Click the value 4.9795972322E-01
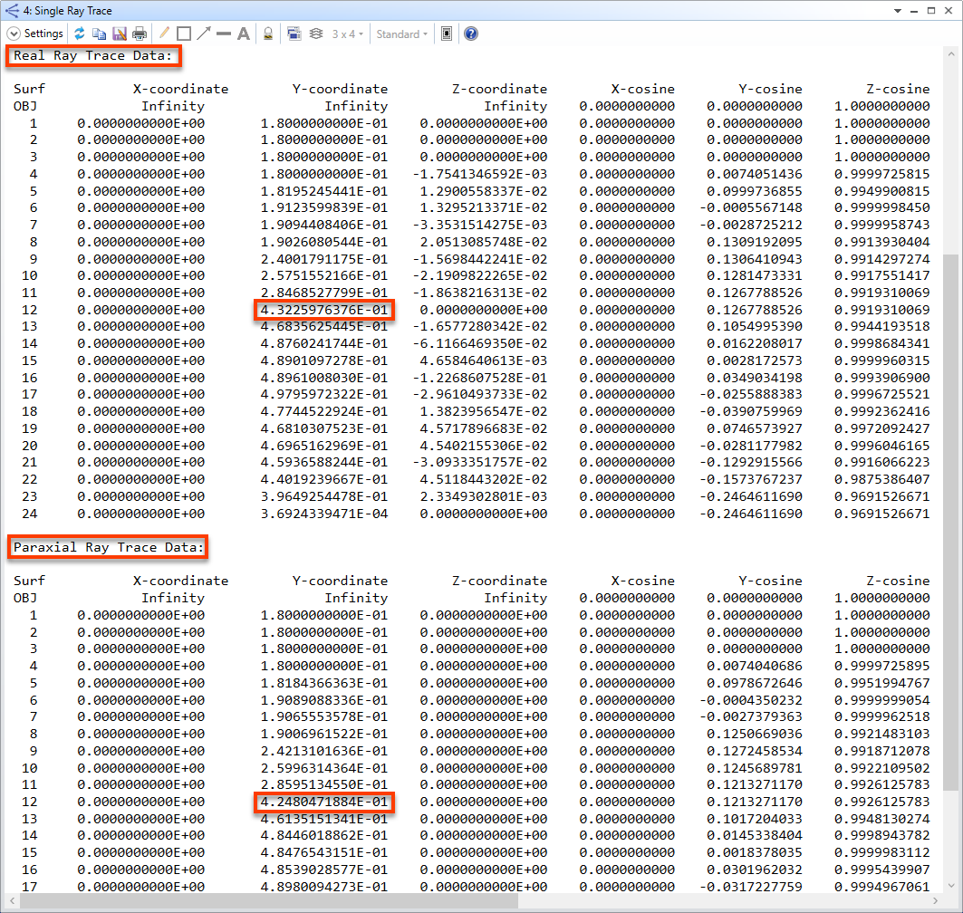963x913 pixels. coord(323,395)
